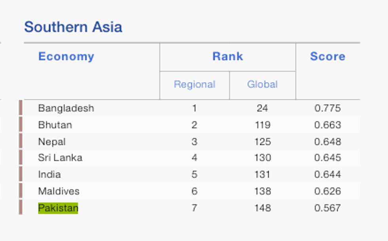Select the Rank column header
The image size is (388, 241).
coord(228,57)
